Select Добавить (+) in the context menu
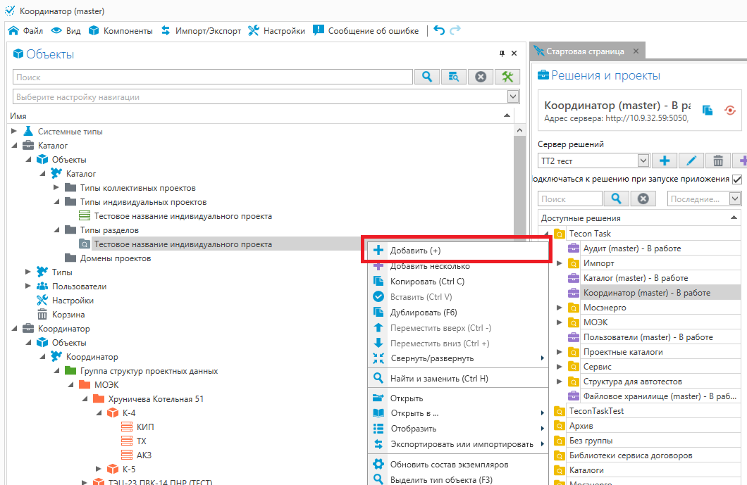 [416, 251]
